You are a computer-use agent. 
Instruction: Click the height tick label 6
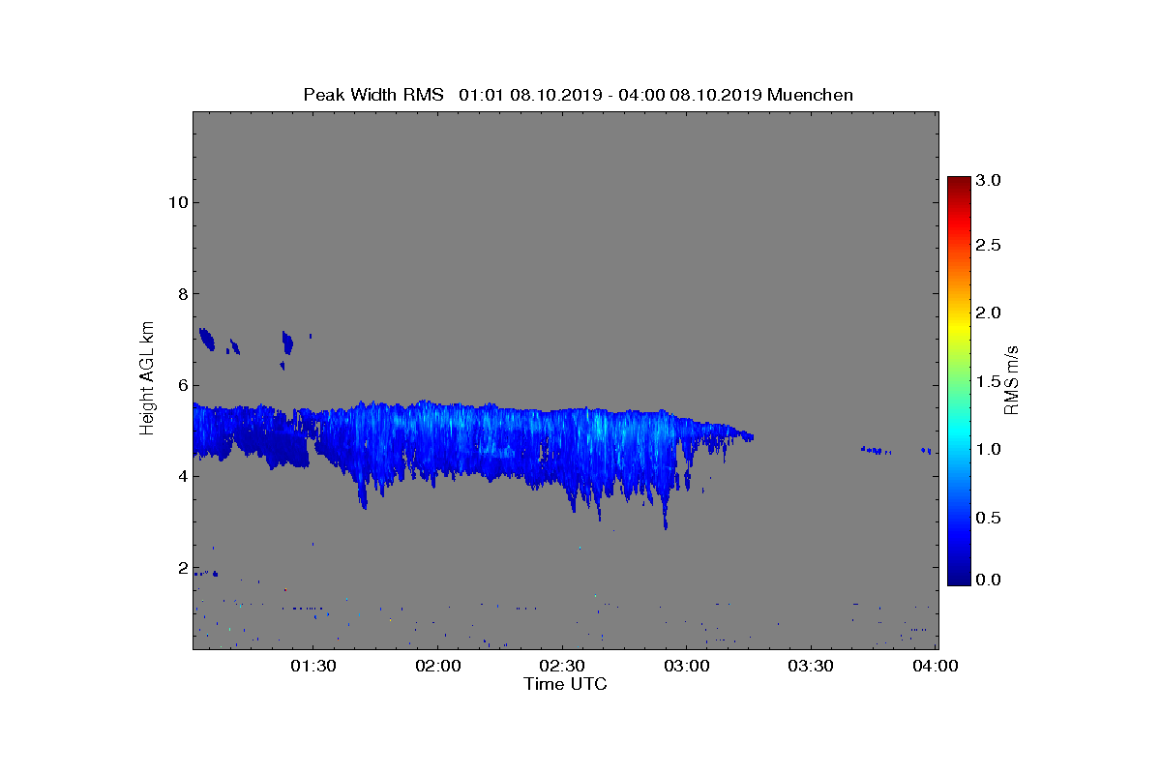(181, 385)
